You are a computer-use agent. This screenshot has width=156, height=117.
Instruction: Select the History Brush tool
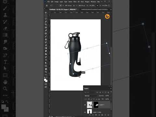46,42
